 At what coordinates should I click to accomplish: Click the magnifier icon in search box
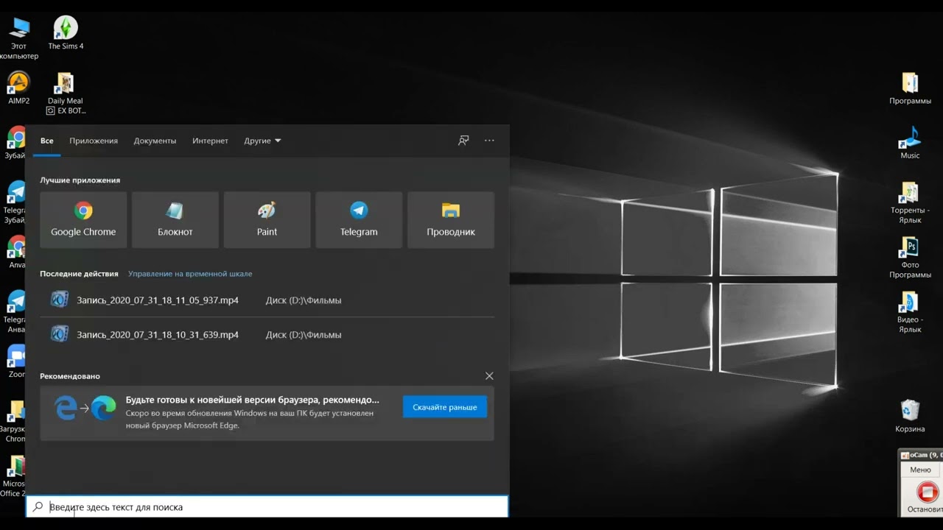click(38, 506)
